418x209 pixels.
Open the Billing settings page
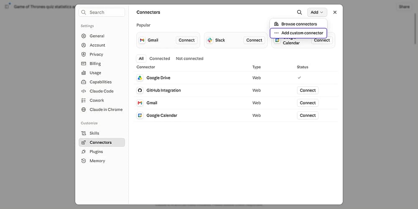tap(102, 64)
